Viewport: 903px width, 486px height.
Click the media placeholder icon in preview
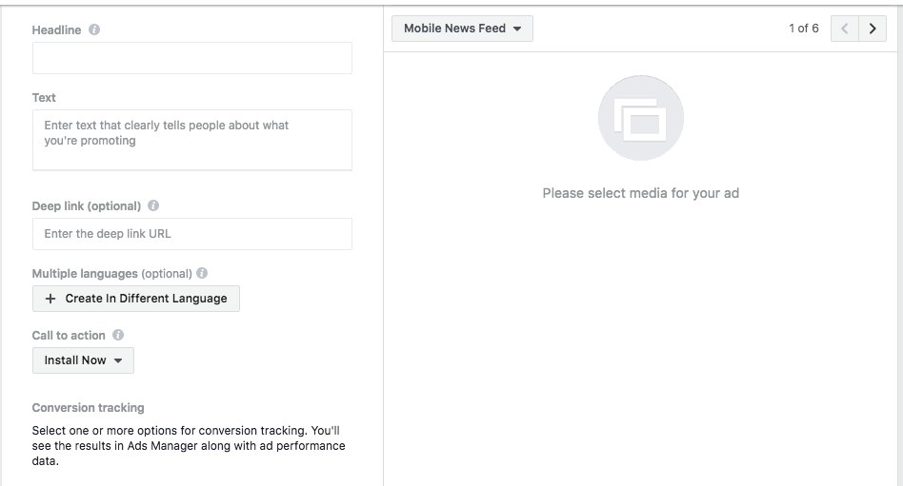pos(641,118)
